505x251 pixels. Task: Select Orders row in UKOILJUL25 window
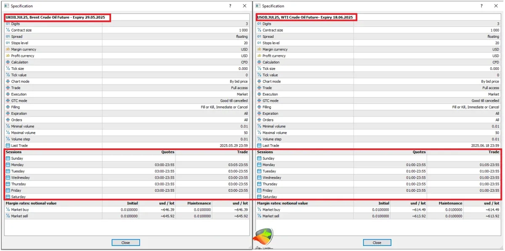click(x=127, y=120)
